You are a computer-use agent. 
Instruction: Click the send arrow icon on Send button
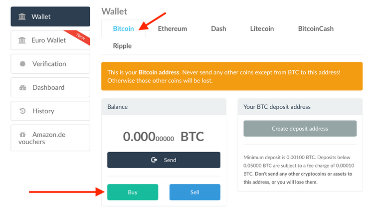point(154,160)
